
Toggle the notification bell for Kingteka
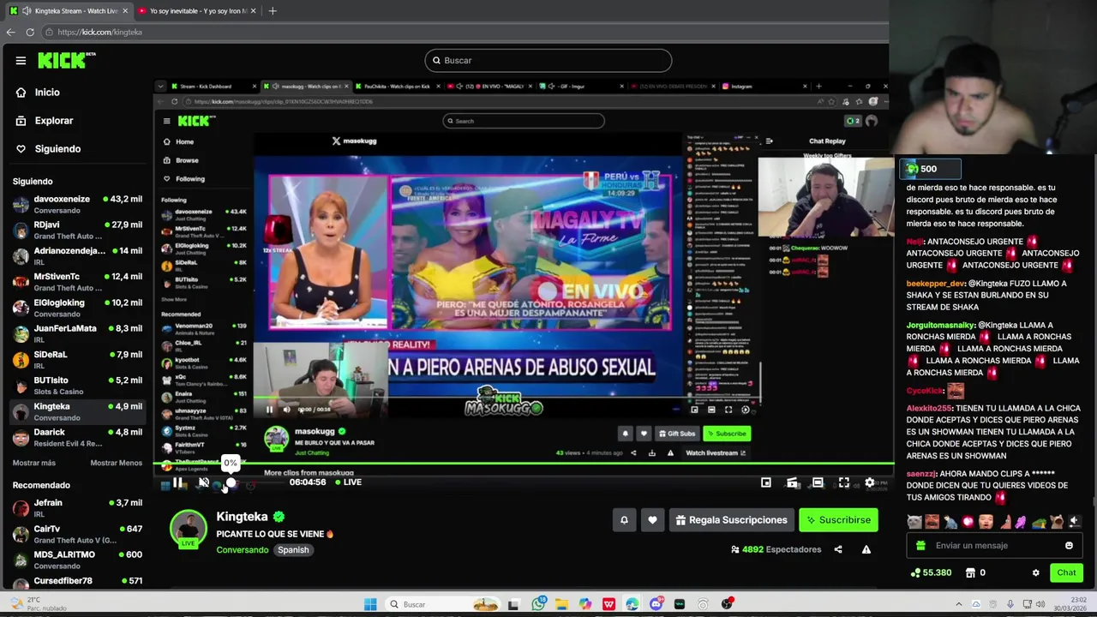tap(624, 520)
